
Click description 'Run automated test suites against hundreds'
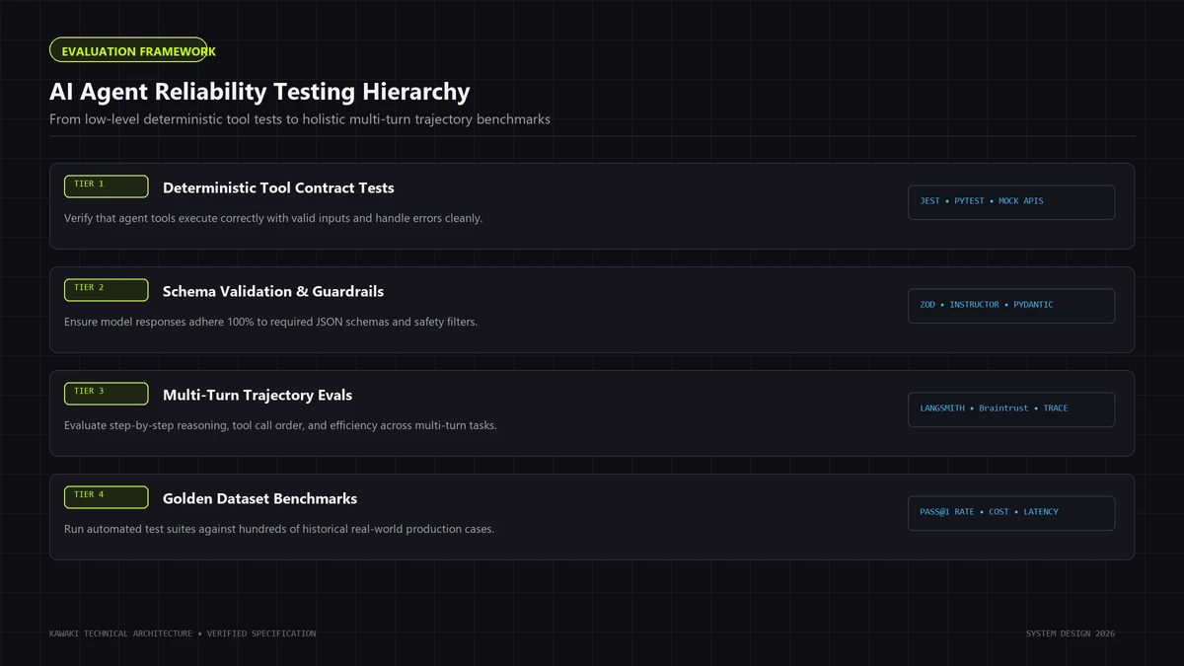click(279, 529)
